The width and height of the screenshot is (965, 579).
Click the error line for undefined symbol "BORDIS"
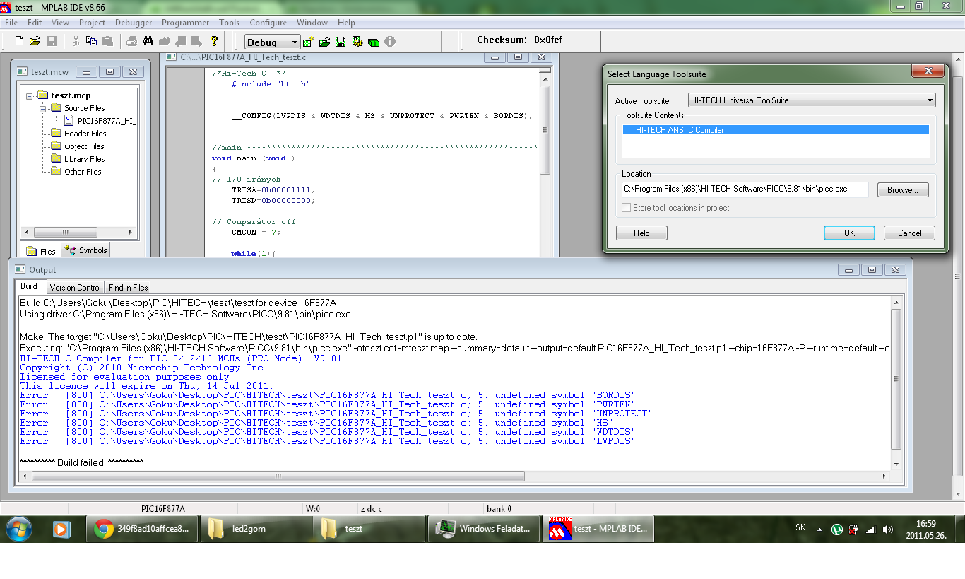[x=328, y=395]
